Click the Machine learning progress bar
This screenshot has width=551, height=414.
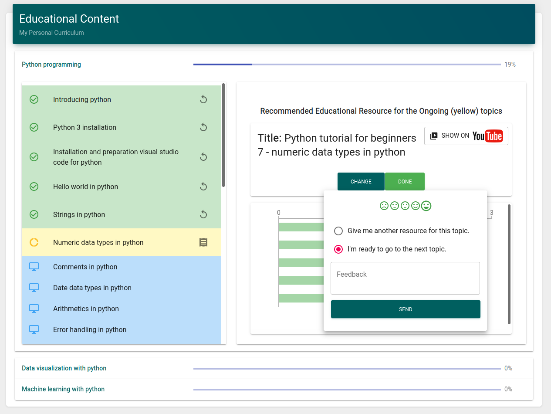[x=347, y=390]
